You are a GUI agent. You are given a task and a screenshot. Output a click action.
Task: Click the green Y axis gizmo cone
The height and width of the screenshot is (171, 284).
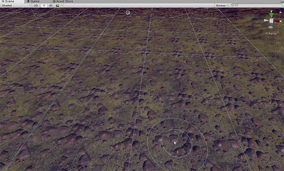pos(271,15)
